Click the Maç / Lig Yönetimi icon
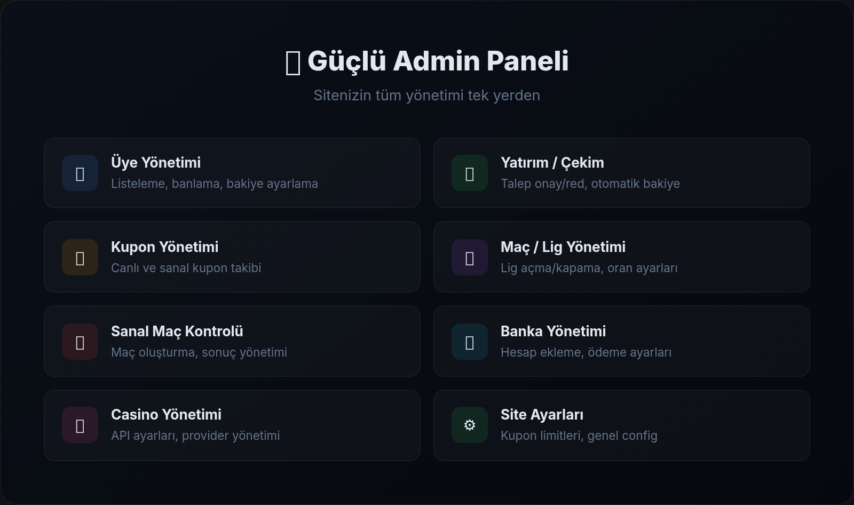 click(x=470, y=257)
